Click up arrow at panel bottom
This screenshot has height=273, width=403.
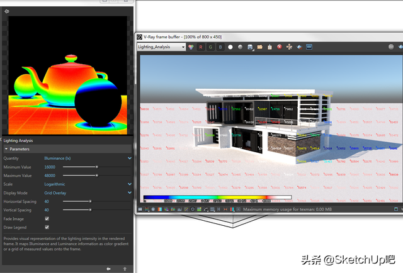tap(125, 269)
